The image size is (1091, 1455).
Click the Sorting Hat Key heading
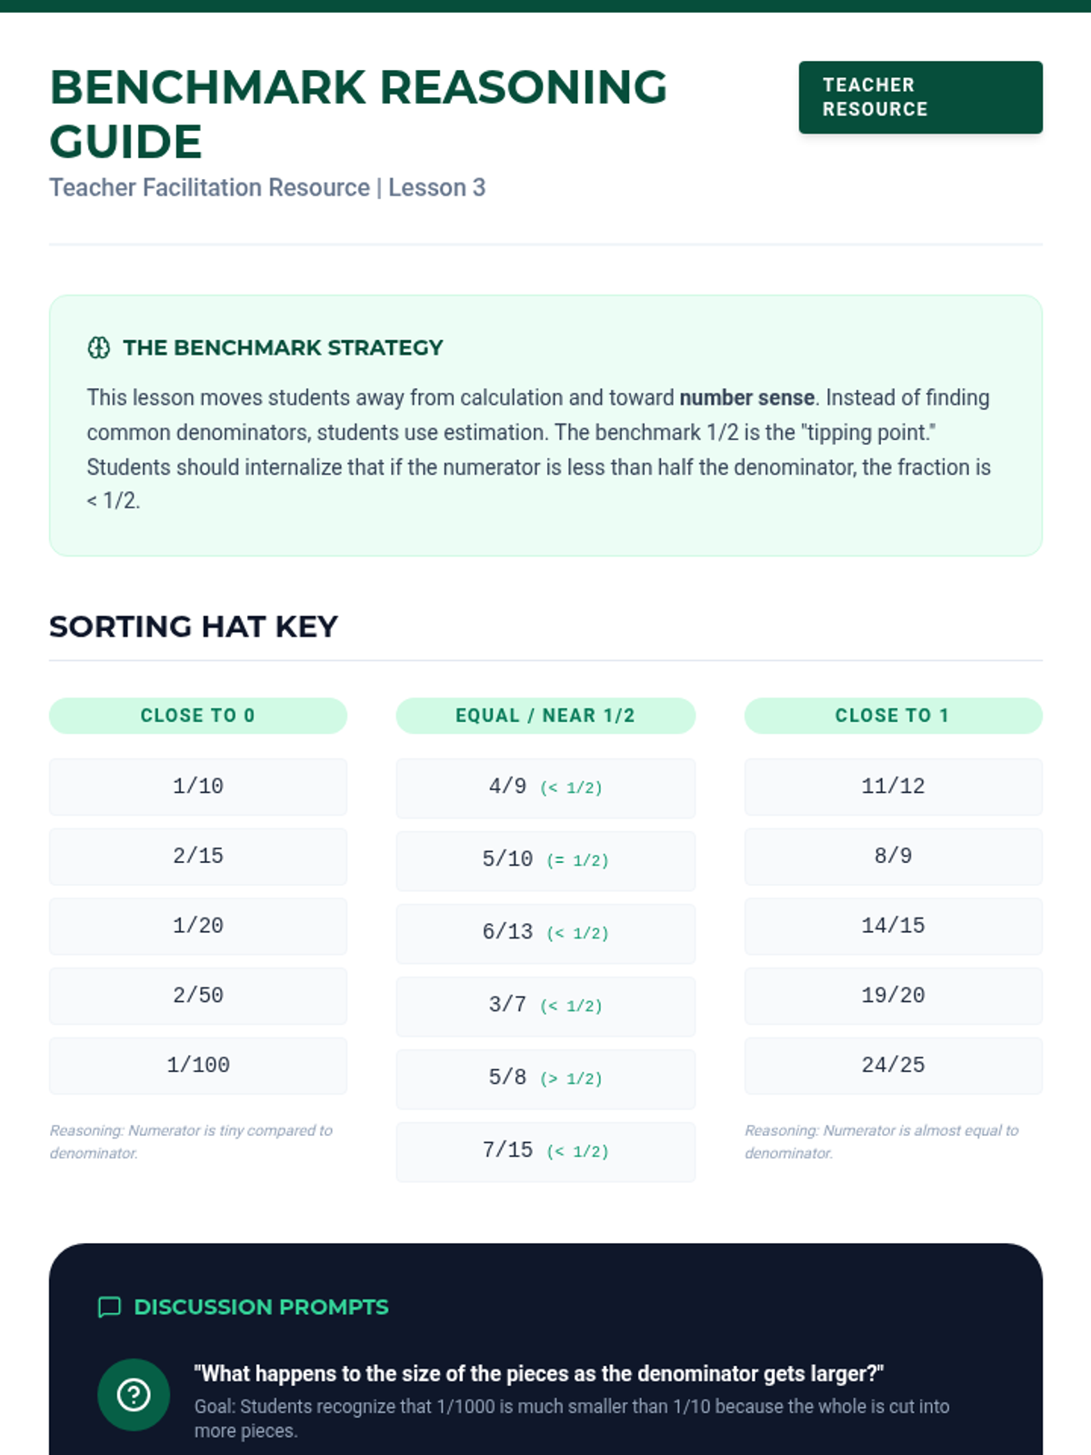pos(194,627)
